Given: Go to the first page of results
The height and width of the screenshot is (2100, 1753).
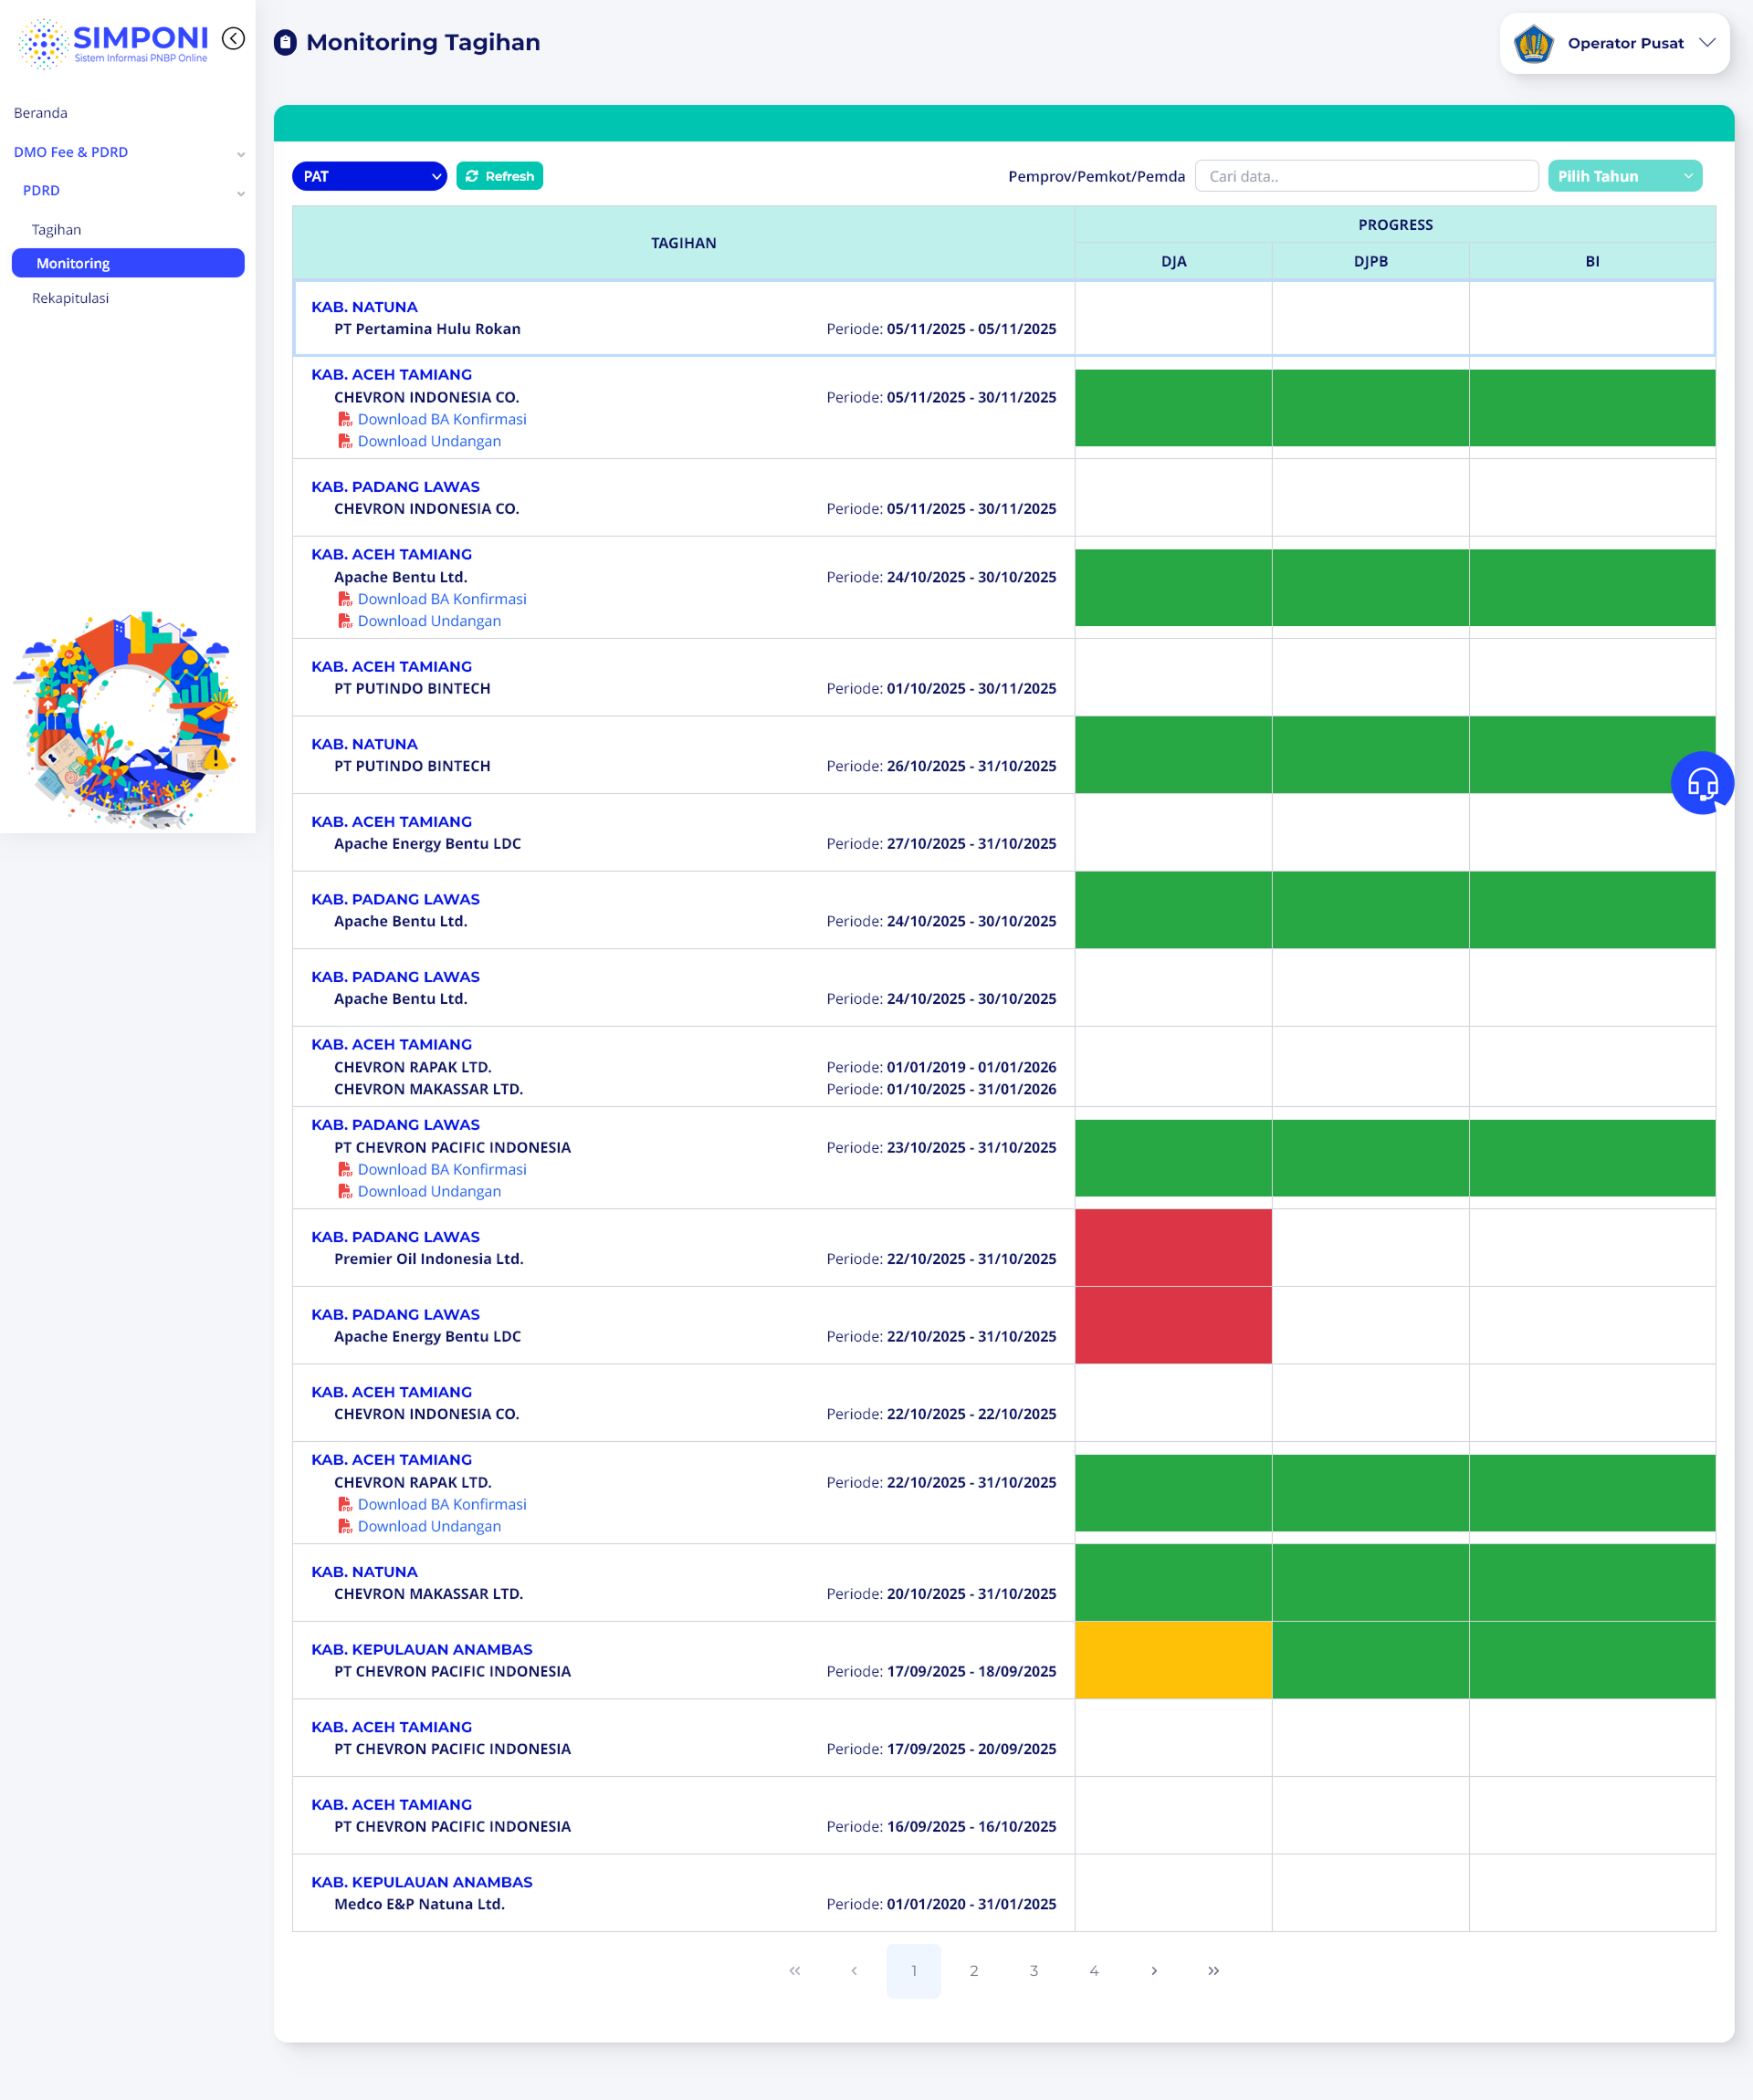Looking at the screenshot, I should pos(794,1970).
